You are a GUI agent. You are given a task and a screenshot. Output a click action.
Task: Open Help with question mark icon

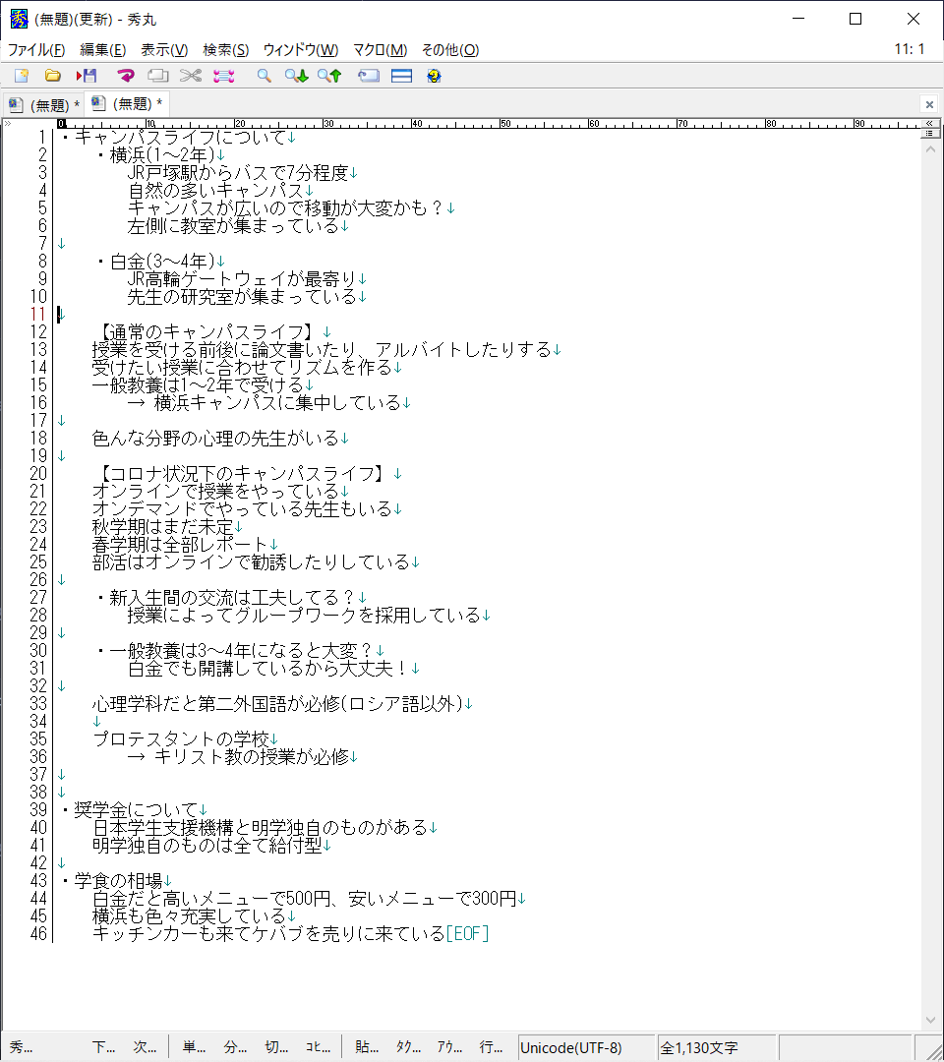[x=434, y=76]
